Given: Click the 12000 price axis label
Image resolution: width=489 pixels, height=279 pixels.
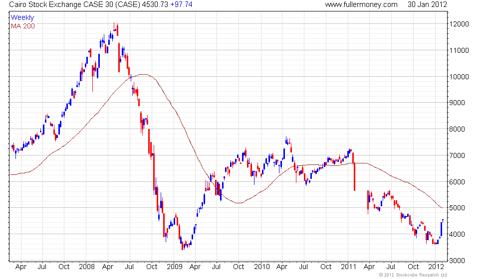Looking at the screenshot, I should (459, 24).
